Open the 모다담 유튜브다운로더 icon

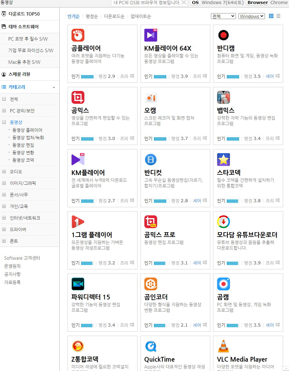223,222
